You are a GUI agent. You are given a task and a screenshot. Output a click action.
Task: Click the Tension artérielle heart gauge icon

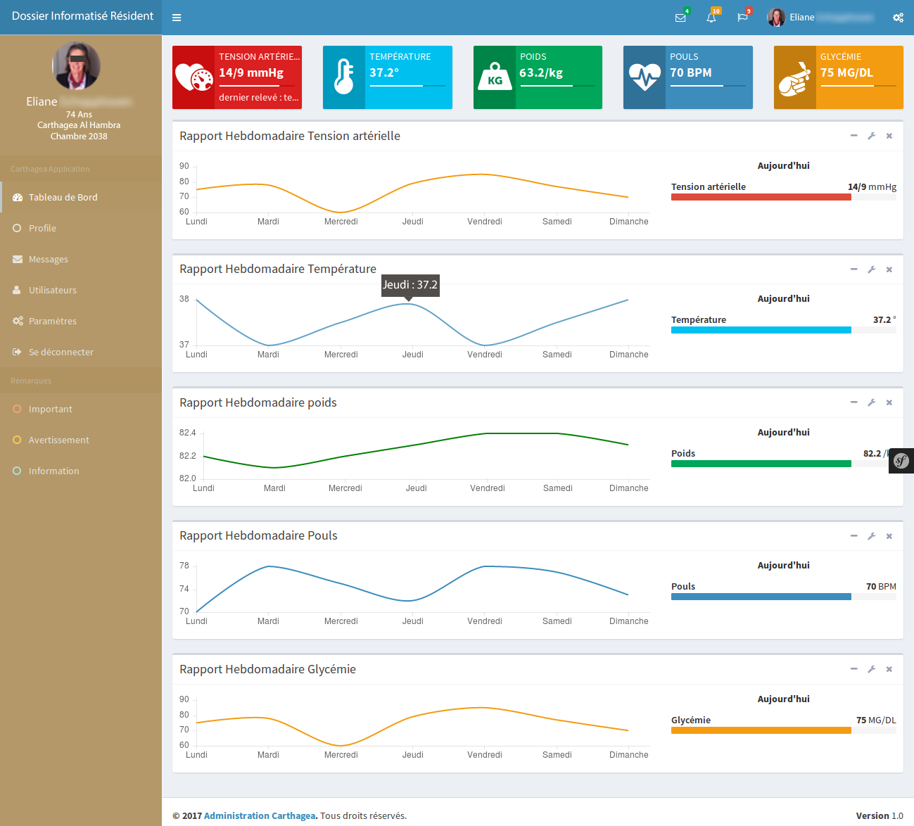pos(193,77)
